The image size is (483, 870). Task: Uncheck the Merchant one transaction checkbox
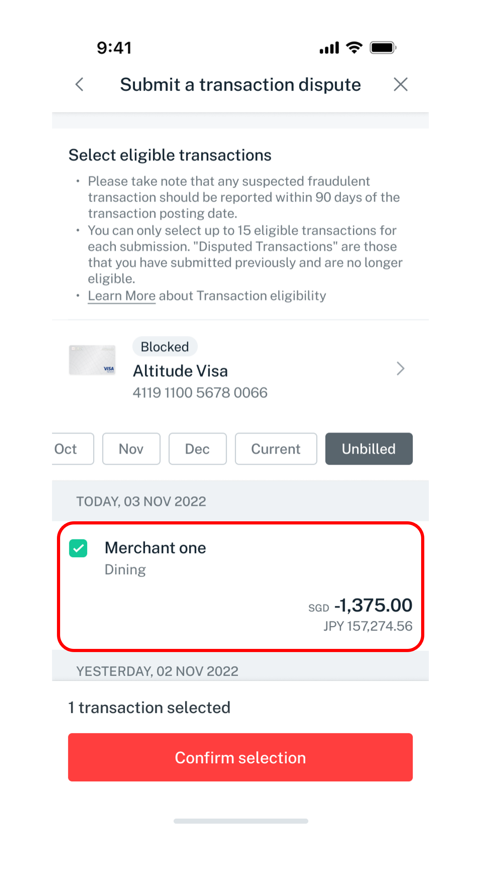[x=78, y=548]
